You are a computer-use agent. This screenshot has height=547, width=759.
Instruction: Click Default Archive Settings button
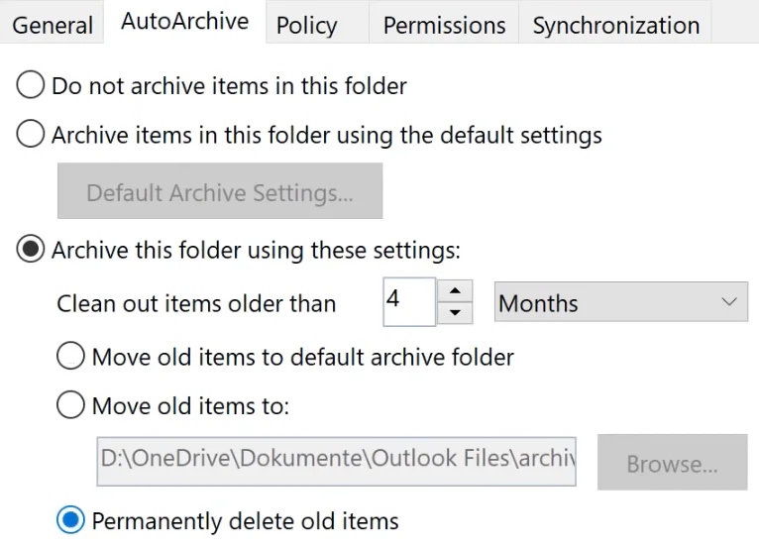(220, 191)
